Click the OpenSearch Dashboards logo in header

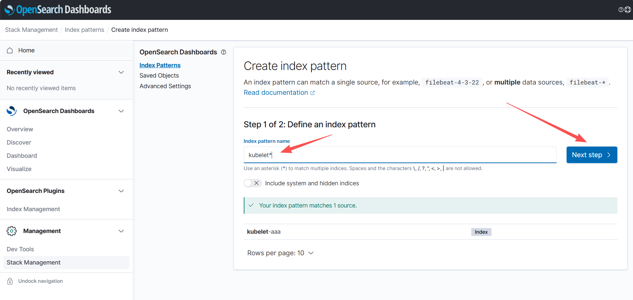coord(58,10)
